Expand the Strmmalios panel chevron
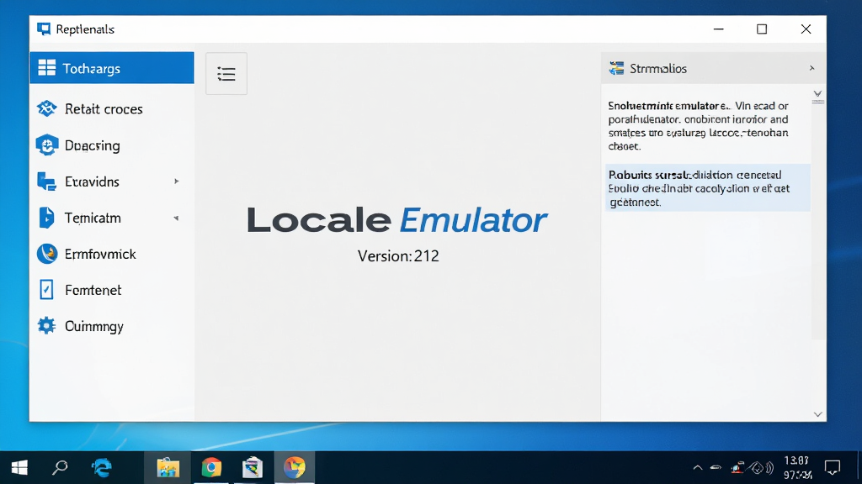This screenshot has width=862, height=484. click(812, 68)
